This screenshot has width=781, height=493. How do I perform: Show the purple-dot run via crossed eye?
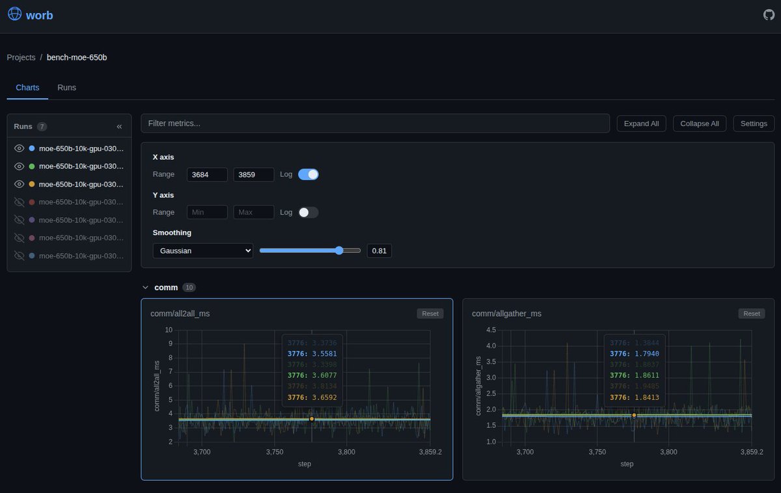pyautogui.click(x=20, y=220)
